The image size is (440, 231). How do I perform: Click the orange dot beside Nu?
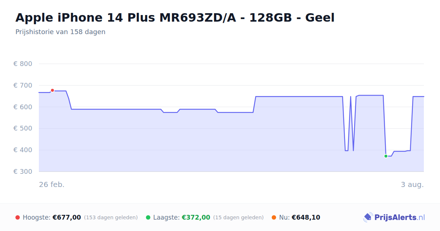tap(274, 217)
